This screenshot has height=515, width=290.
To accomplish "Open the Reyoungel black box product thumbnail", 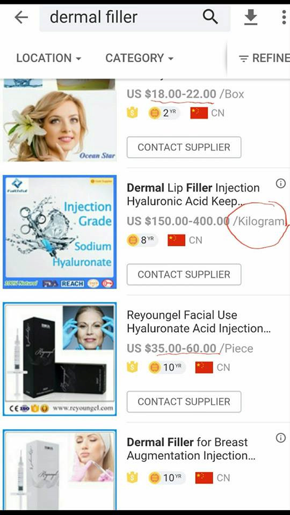I will point(60,359).
